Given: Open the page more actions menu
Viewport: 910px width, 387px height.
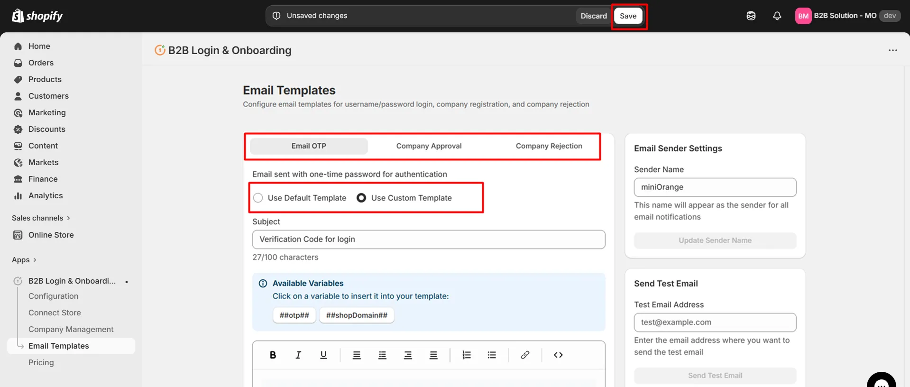Looking at the screenshot, I should click(x=893, y=50).
